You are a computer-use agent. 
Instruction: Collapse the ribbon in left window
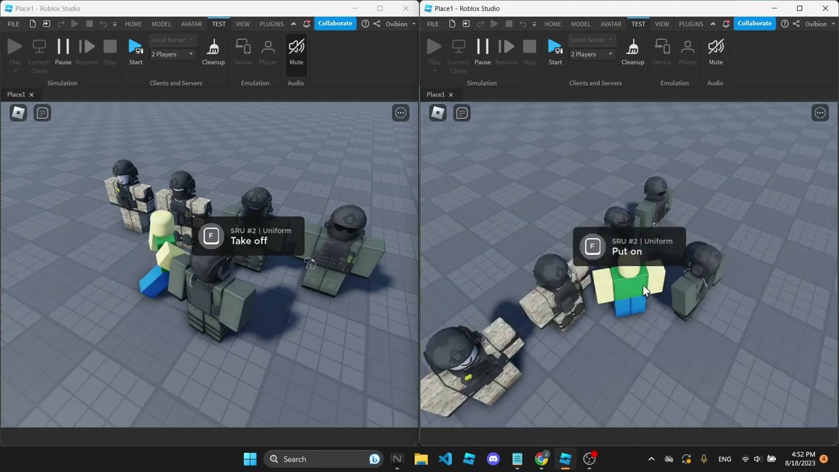tap(293, 24)
